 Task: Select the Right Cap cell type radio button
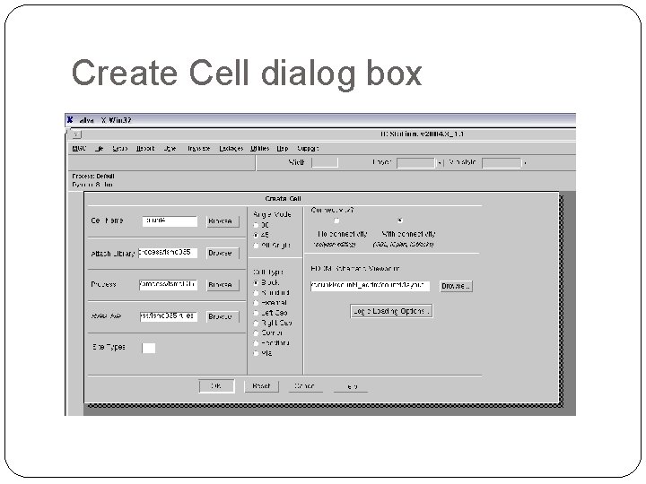click(x=256, y=323)
